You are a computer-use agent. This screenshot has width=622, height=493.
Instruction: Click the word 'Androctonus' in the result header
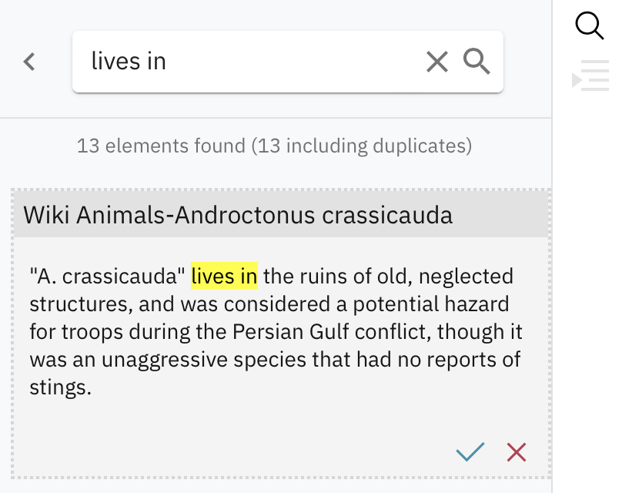click(246, 215)
